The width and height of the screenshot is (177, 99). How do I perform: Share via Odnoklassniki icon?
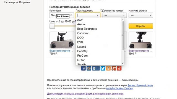[108, 68]
